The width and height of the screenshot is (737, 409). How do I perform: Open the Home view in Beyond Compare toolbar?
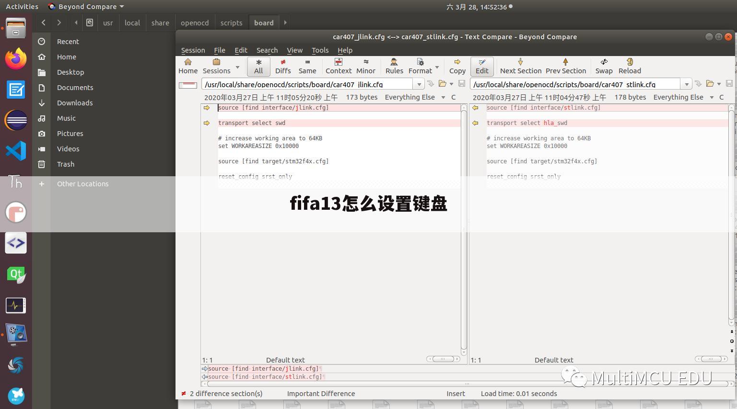[x=188, y=66]
